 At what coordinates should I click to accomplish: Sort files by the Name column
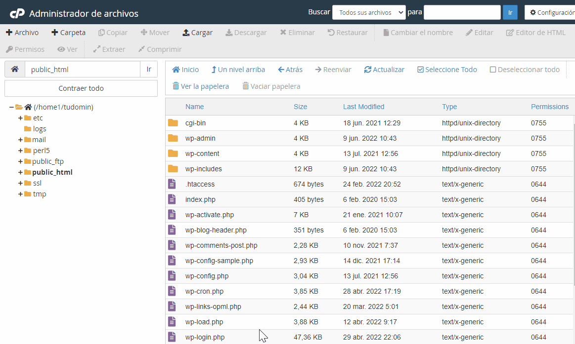[x=194, y=107]
